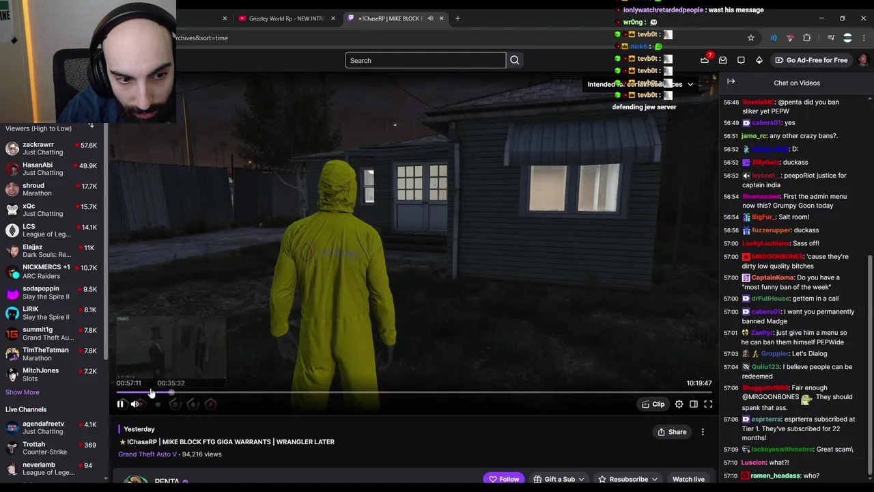Image resolution: width=874 pixels, height=492 pixels.
Task: Mute audio on the ChaseRP tab
Action: pos(430,18)
